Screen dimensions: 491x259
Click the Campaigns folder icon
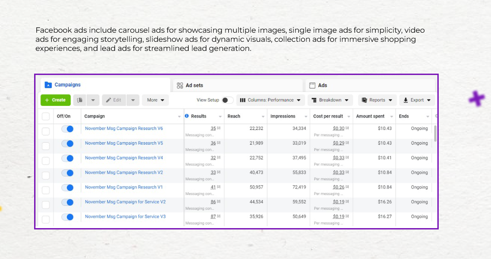[48, 85]
